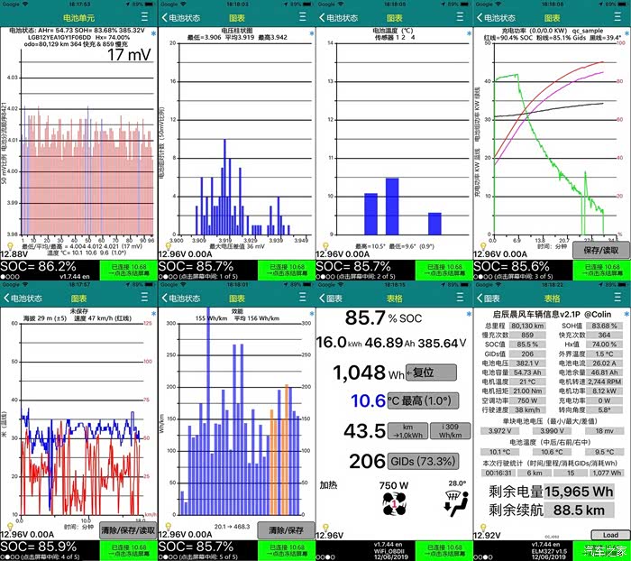
Task: Tap blue asterisk on 启辰晨风 vehicle info screen
Action: (x=626, y=314)
